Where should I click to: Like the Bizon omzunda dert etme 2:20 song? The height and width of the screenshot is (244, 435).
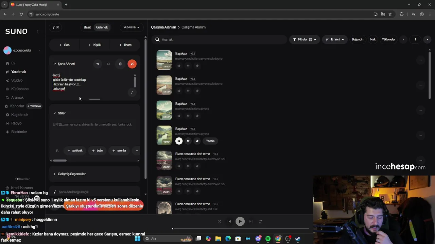(179, 166)
